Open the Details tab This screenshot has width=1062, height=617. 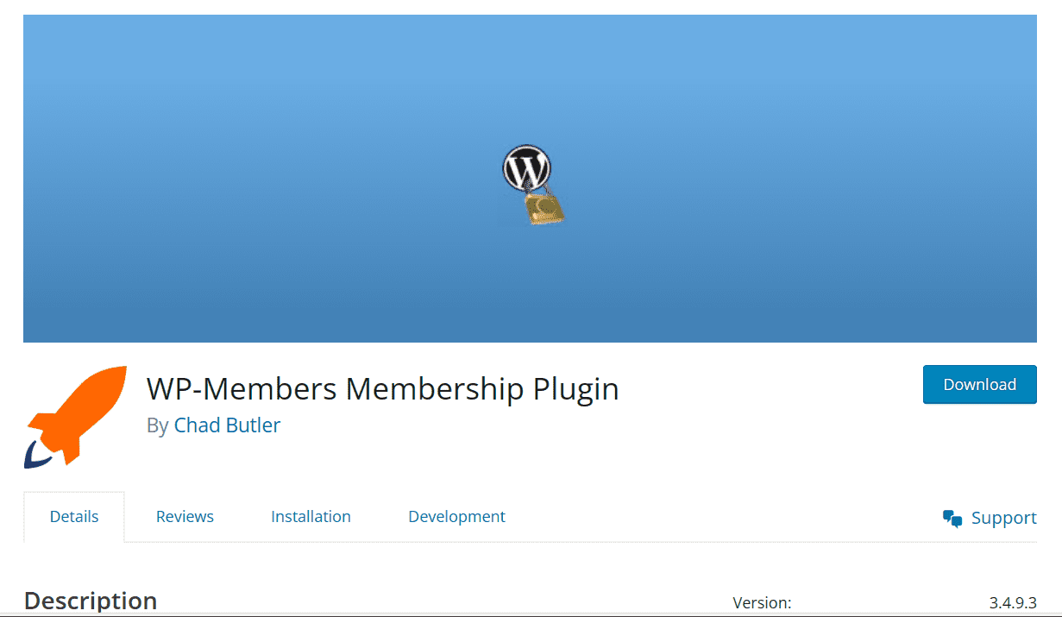pos(74,517)
